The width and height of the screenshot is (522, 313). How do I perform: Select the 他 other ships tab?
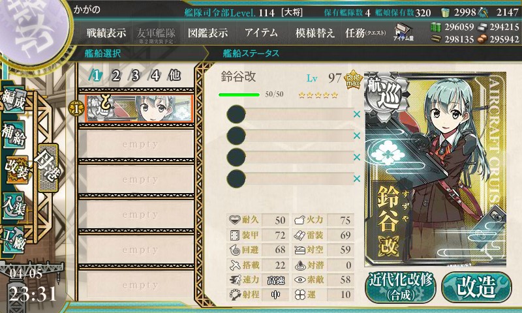pos(175,76)
